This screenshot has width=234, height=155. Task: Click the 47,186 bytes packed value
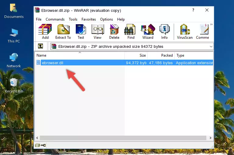coord(161,63)
